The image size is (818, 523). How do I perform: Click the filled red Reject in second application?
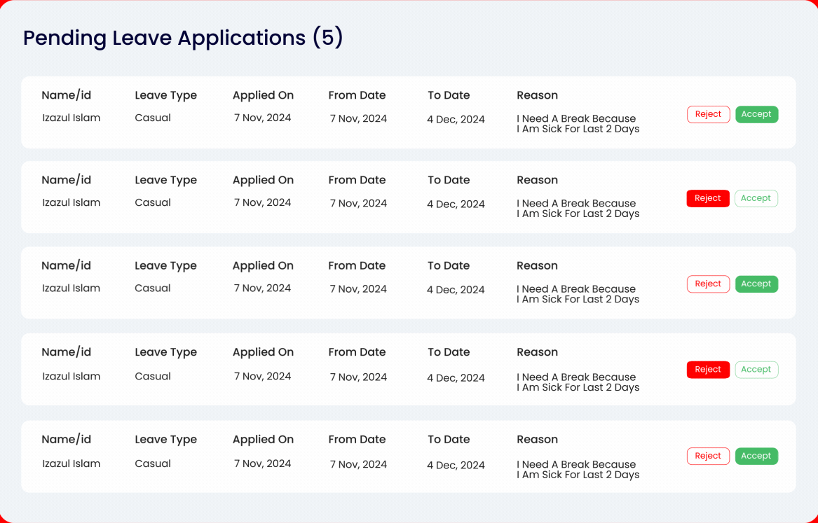click(x=708, y=198)
